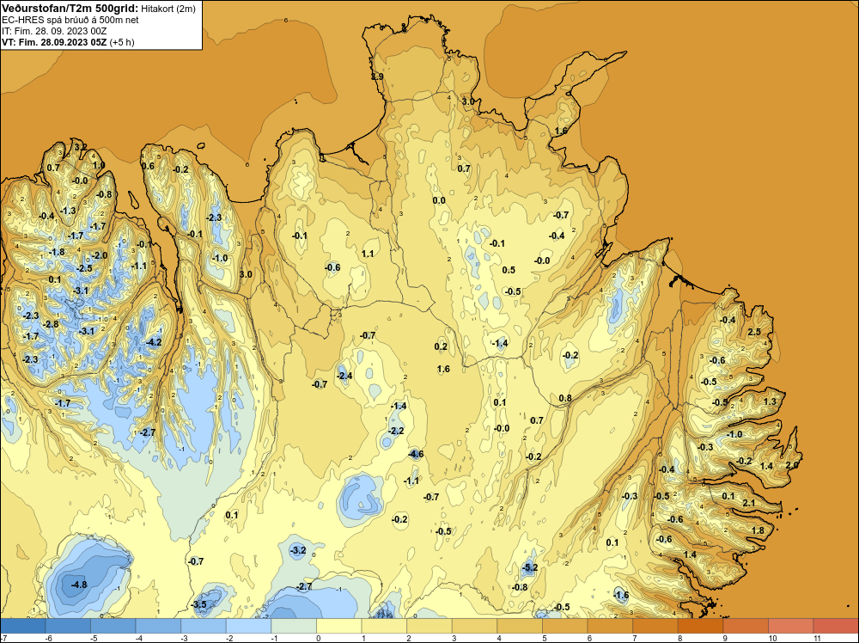Click the legend color between -4 and -3

158,626
